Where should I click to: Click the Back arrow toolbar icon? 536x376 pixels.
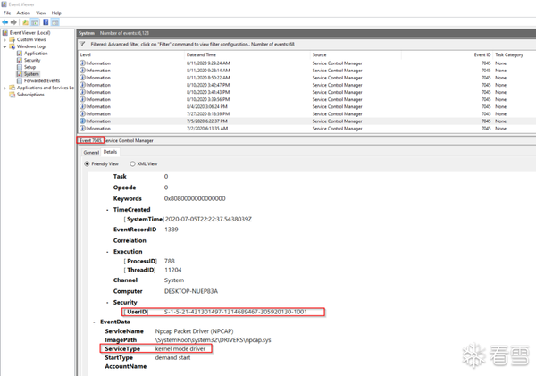[x=4, y=22]
